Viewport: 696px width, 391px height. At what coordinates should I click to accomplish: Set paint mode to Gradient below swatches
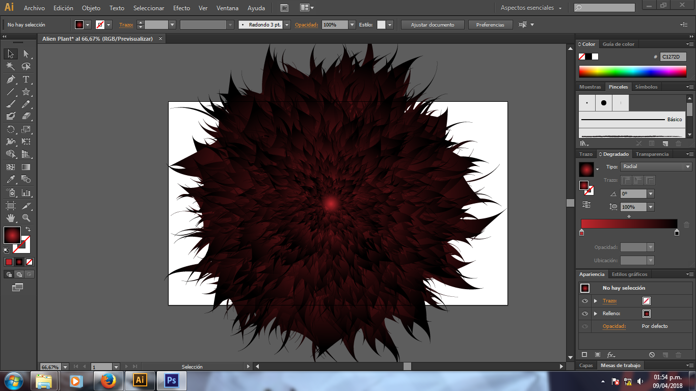[x=19, y=262]
